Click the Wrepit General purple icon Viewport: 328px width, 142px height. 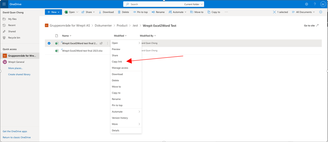[x=4, y=62]
